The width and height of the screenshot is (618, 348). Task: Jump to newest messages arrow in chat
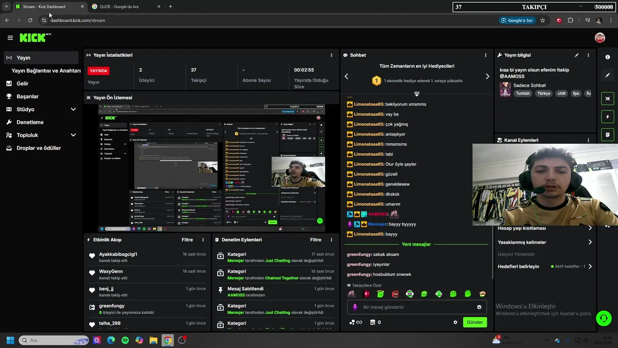pos(417,94)
